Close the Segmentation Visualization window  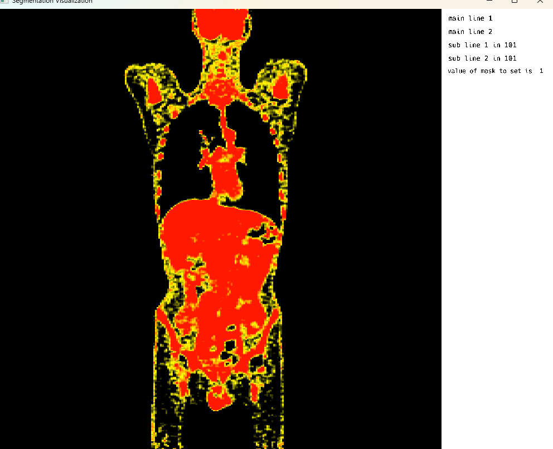coord(540,2)
